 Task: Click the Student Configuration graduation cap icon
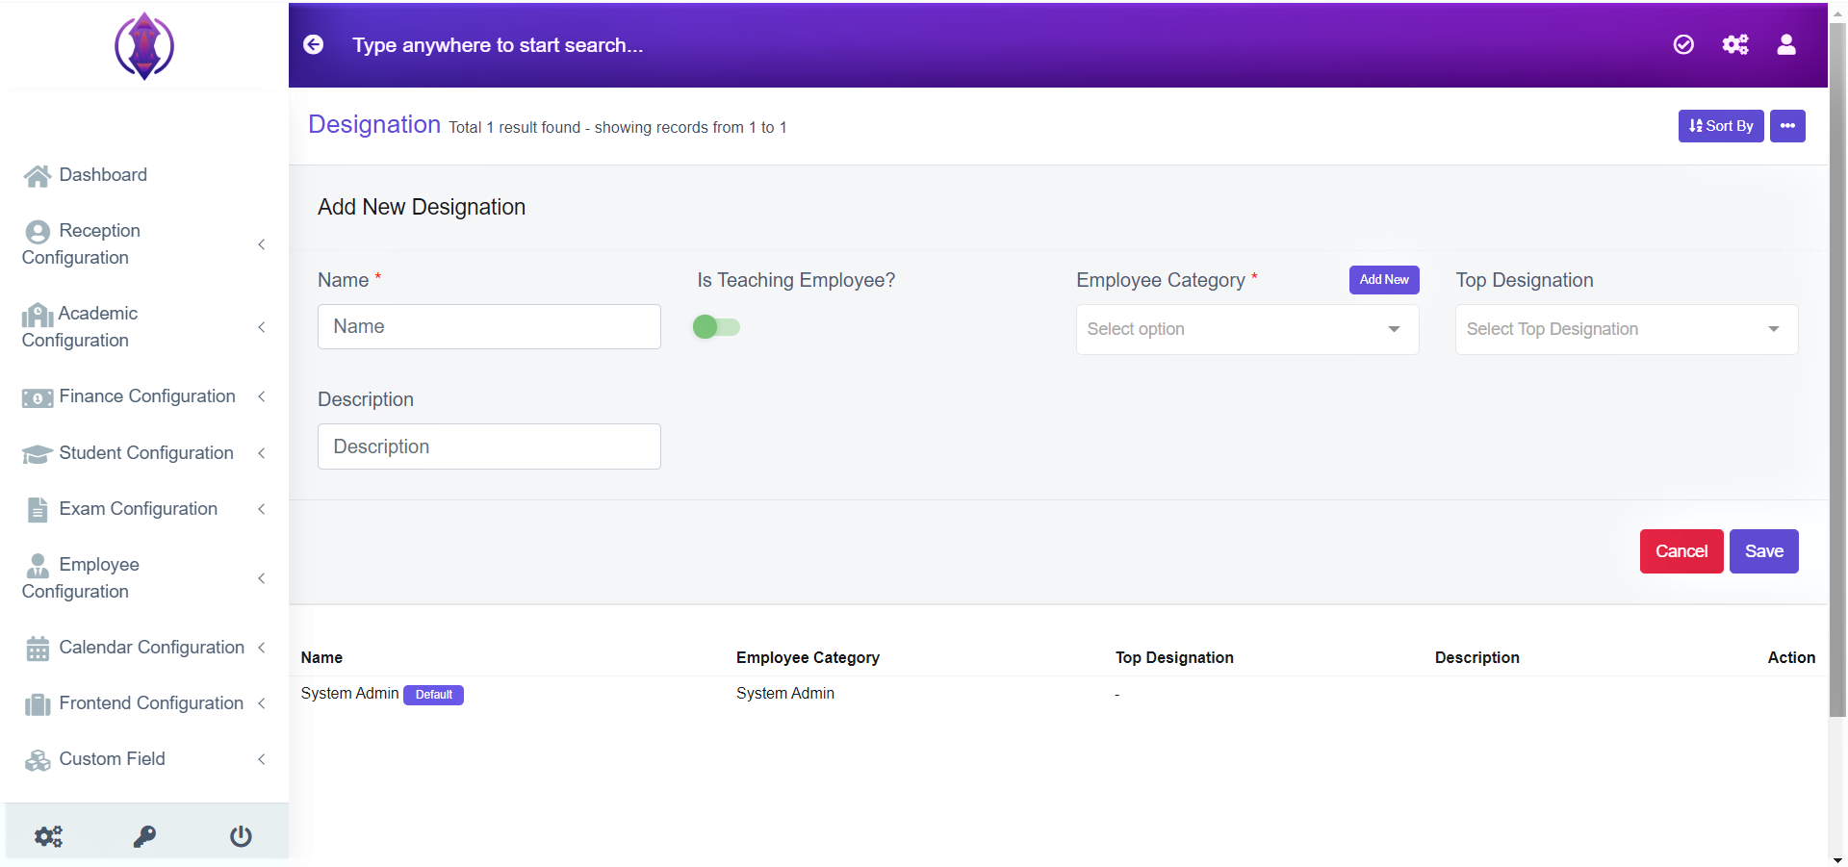(38, 453)
